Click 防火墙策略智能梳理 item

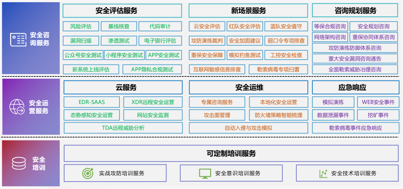278,115
